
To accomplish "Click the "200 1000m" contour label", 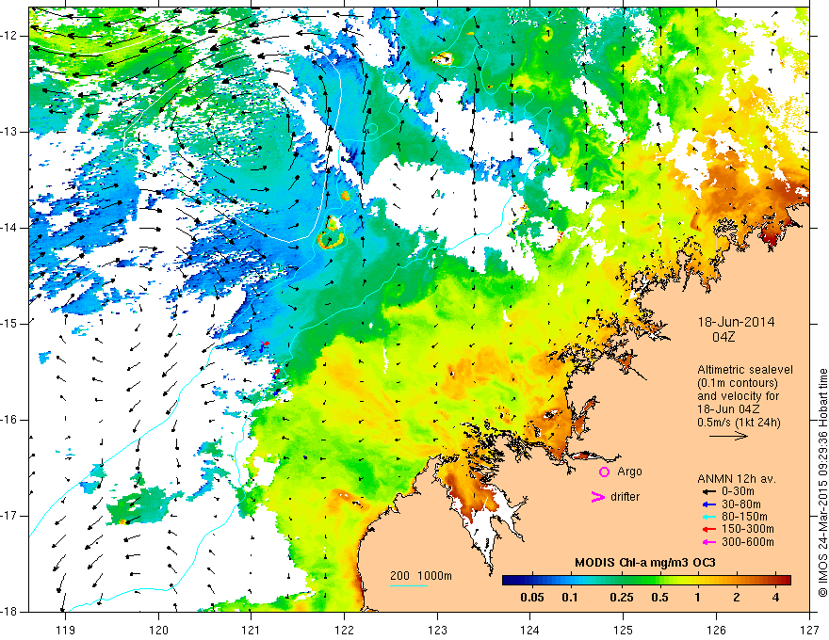I will pyautogui.click(x=421, y=576).
